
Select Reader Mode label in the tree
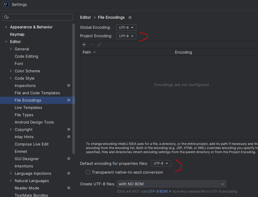27,188
